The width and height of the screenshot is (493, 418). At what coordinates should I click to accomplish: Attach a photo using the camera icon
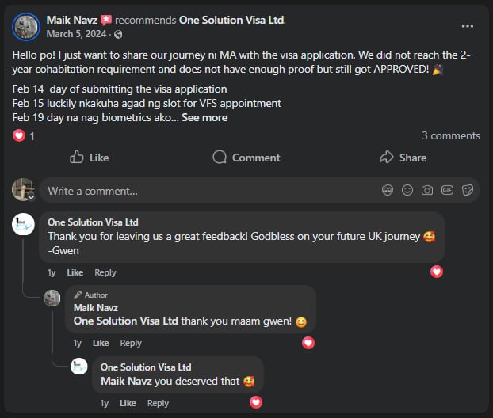click(x=427, y=190)
